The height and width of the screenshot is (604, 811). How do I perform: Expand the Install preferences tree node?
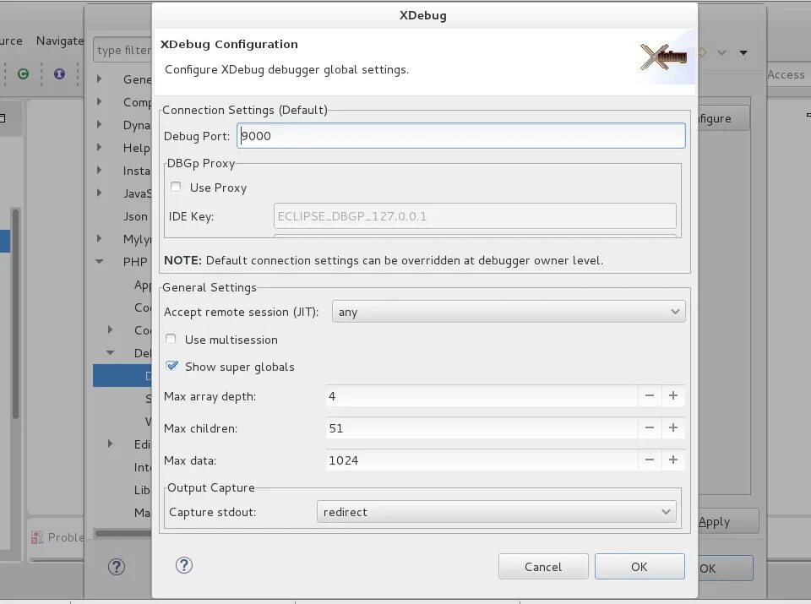tap(100, 170)
